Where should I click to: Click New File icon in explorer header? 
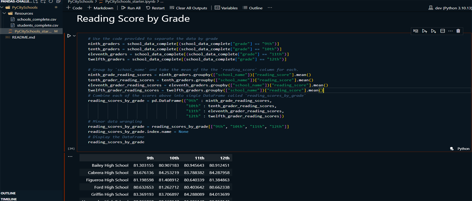(36, 2)
